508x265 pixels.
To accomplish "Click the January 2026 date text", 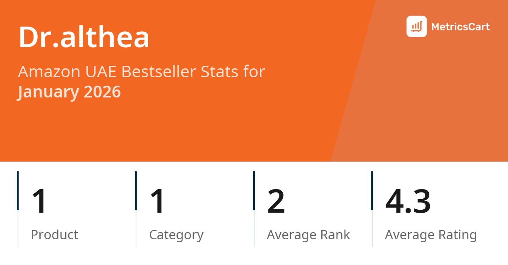I will tap(69, 92).
